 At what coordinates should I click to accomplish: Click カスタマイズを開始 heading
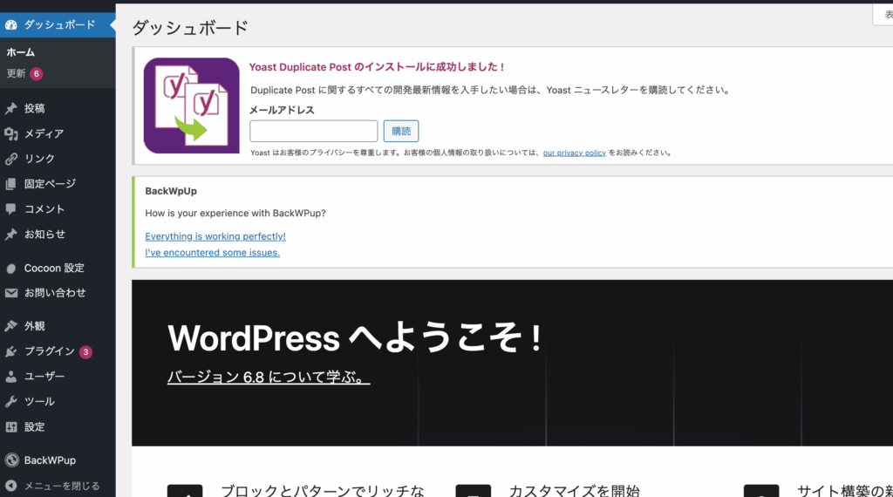point(574,490)
